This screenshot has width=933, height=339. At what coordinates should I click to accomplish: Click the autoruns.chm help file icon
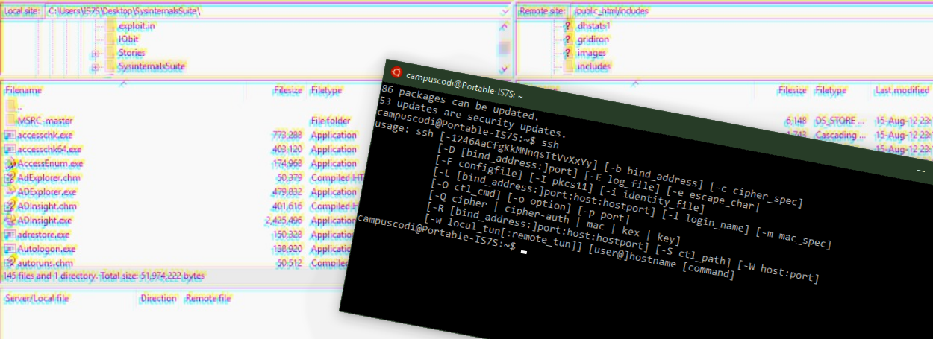pyautogui.click(x=10, y=262)
